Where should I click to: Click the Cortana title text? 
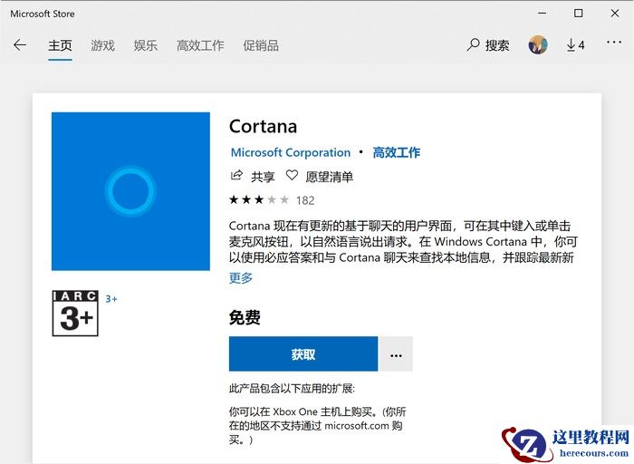click(x=264, y=127)
